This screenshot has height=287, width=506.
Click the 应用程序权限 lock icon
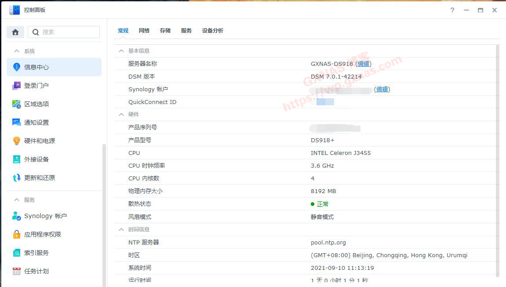click(x=17, y=234)
